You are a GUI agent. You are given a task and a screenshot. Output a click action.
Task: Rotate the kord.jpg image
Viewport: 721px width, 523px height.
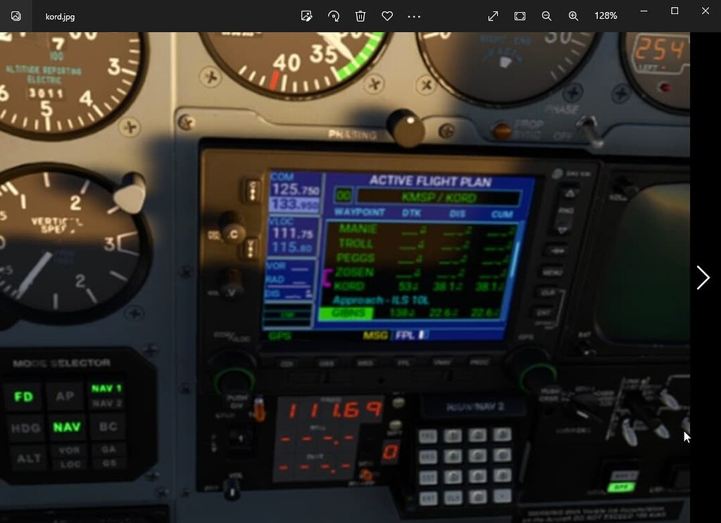coord(333,16)
